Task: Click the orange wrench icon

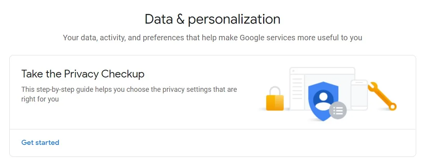Action: coord(382,96)
